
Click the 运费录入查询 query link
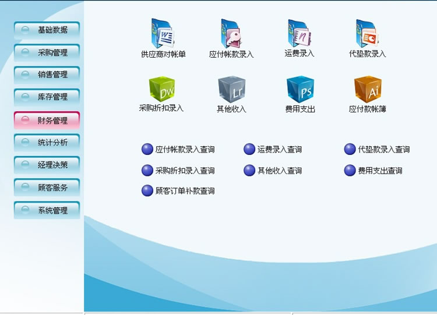[x=279, y=150]
